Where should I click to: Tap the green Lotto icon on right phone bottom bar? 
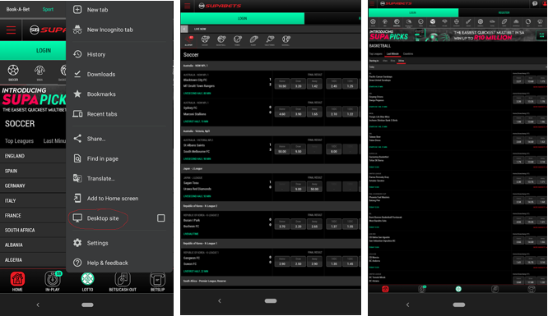(458, 289)
